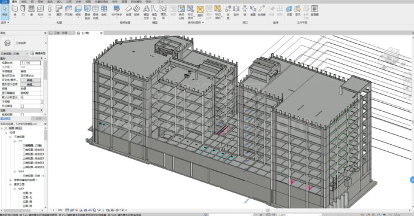Choose the Ramp (坡道) tool
This screenshot has height=216, width=414.
pos(128,11)
